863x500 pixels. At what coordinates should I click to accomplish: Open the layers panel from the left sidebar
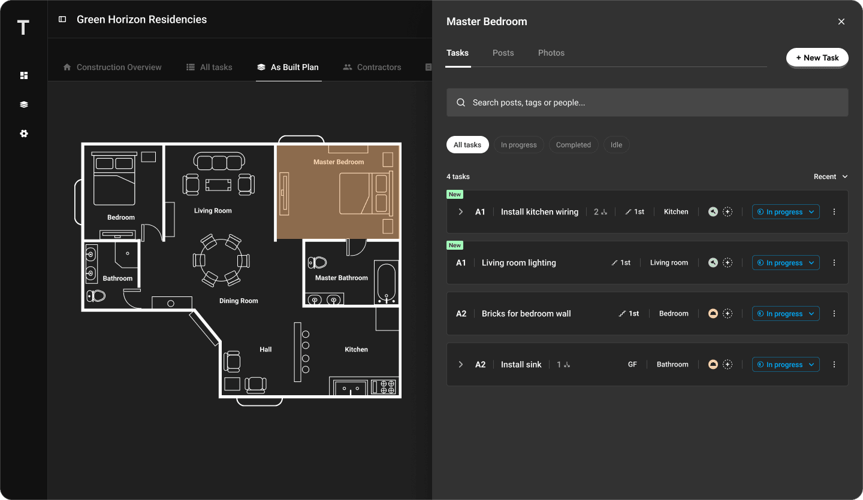tap(24, 104)
